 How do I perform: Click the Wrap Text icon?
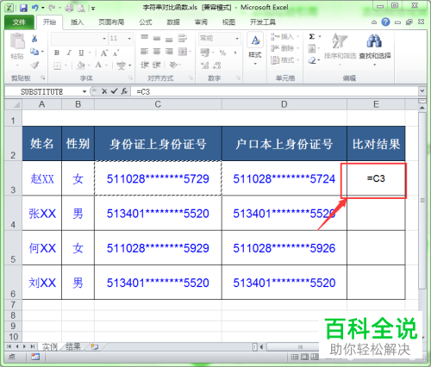[x=182, y=38]
